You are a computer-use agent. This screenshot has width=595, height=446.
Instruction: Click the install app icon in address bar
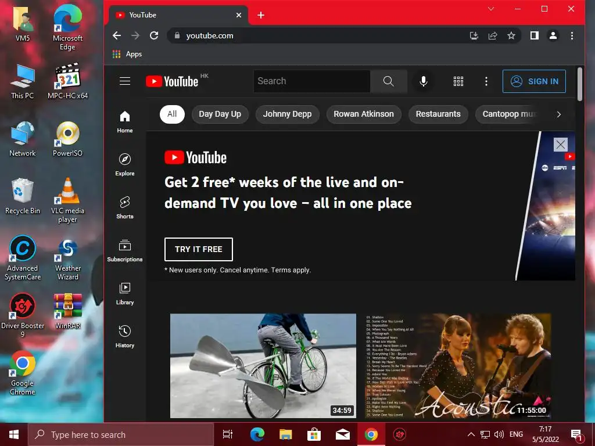coord(474,35)
